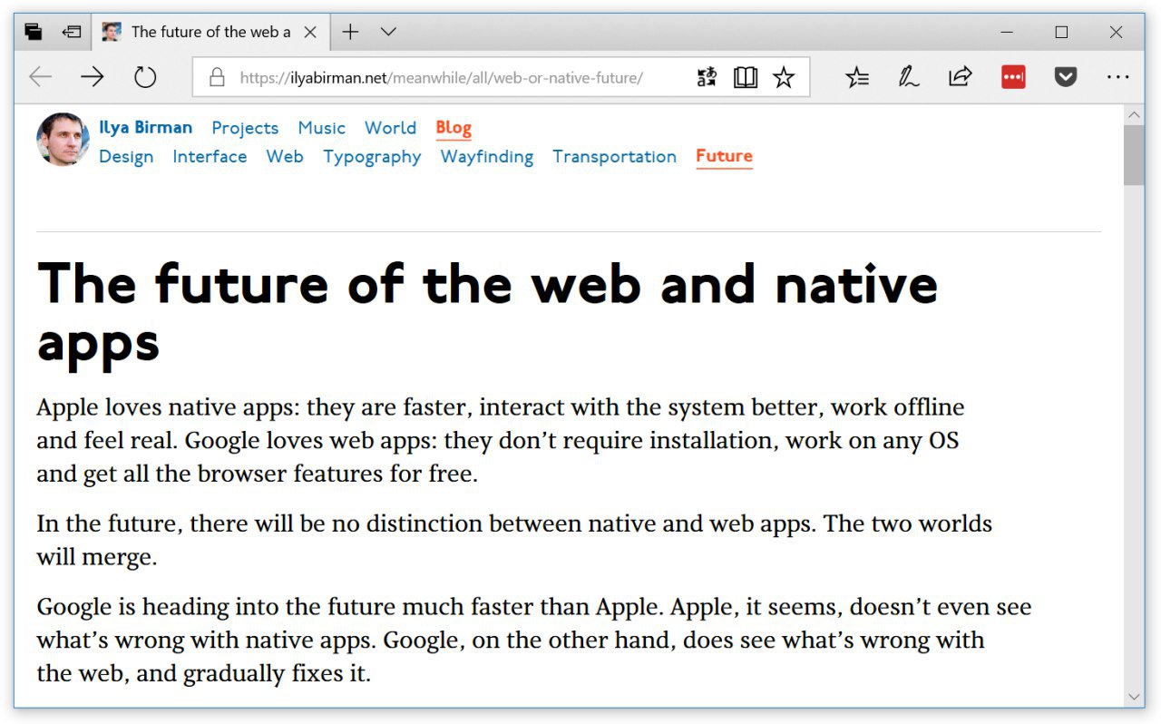Click Ilya Birman's avatar photo
This screenshot has width=1161, height=724.
click(63, 139)
